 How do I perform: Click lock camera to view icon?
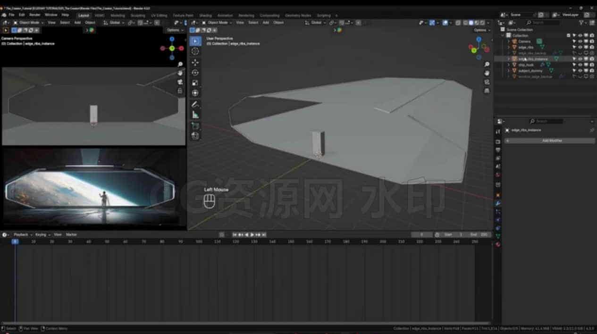click(x=180, y=91)
